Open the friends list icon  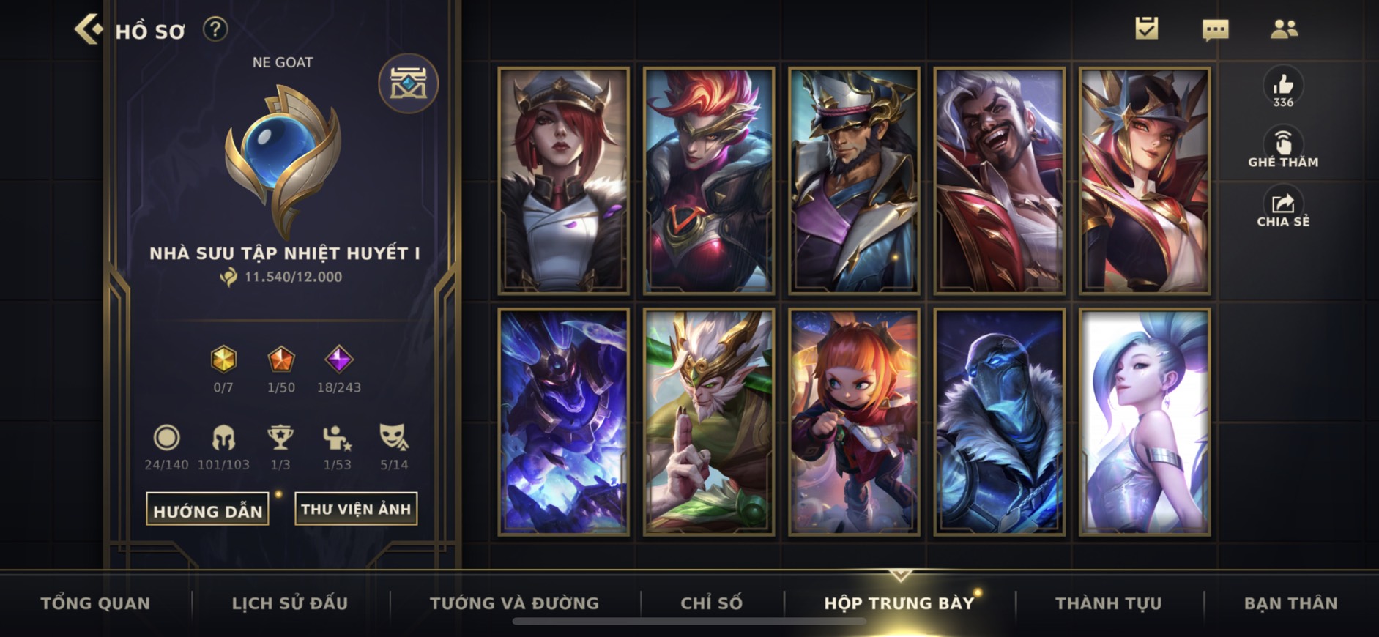1284,29
